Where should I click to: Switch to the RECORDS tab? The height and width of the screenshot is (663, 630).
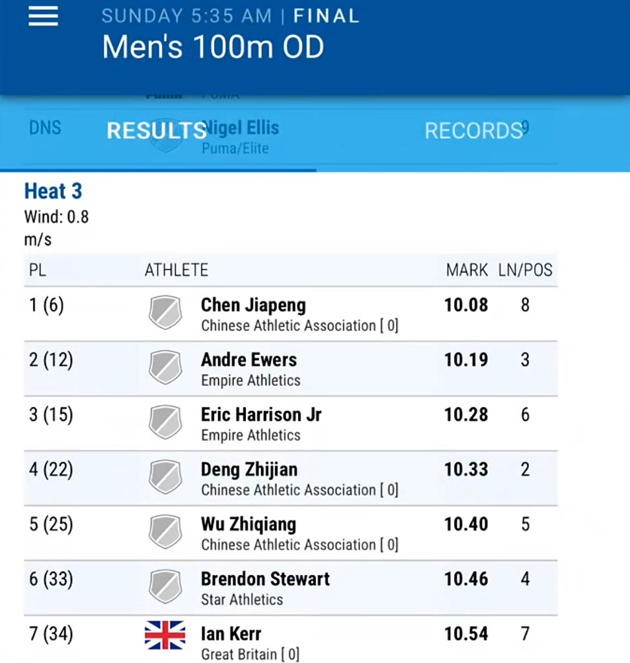[473, 131]
